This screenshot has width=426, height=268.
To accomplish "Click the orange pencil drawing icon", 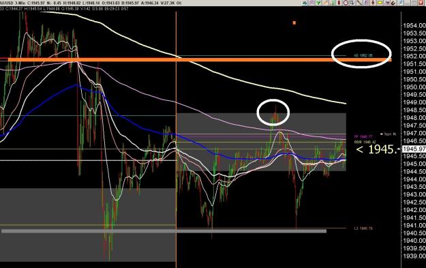I will pyautogui.click(x=325, y=3).
